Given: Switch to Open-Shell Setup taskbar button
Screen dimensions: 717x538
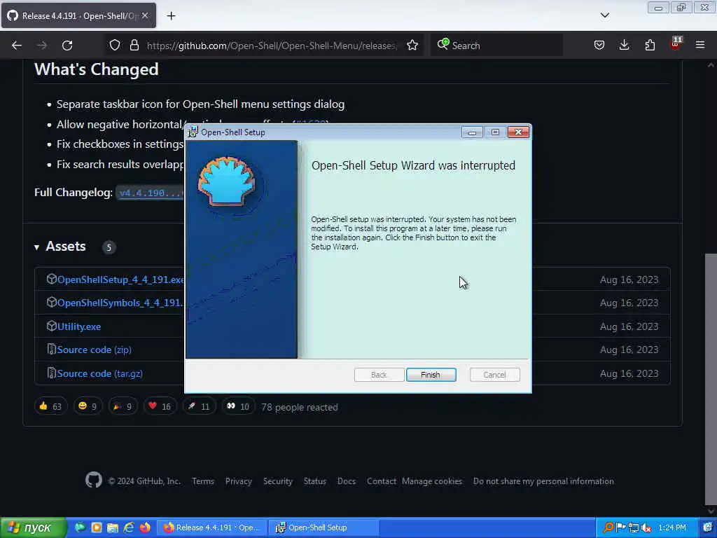Looking at the screenshot, I should (x=323, y=527).
